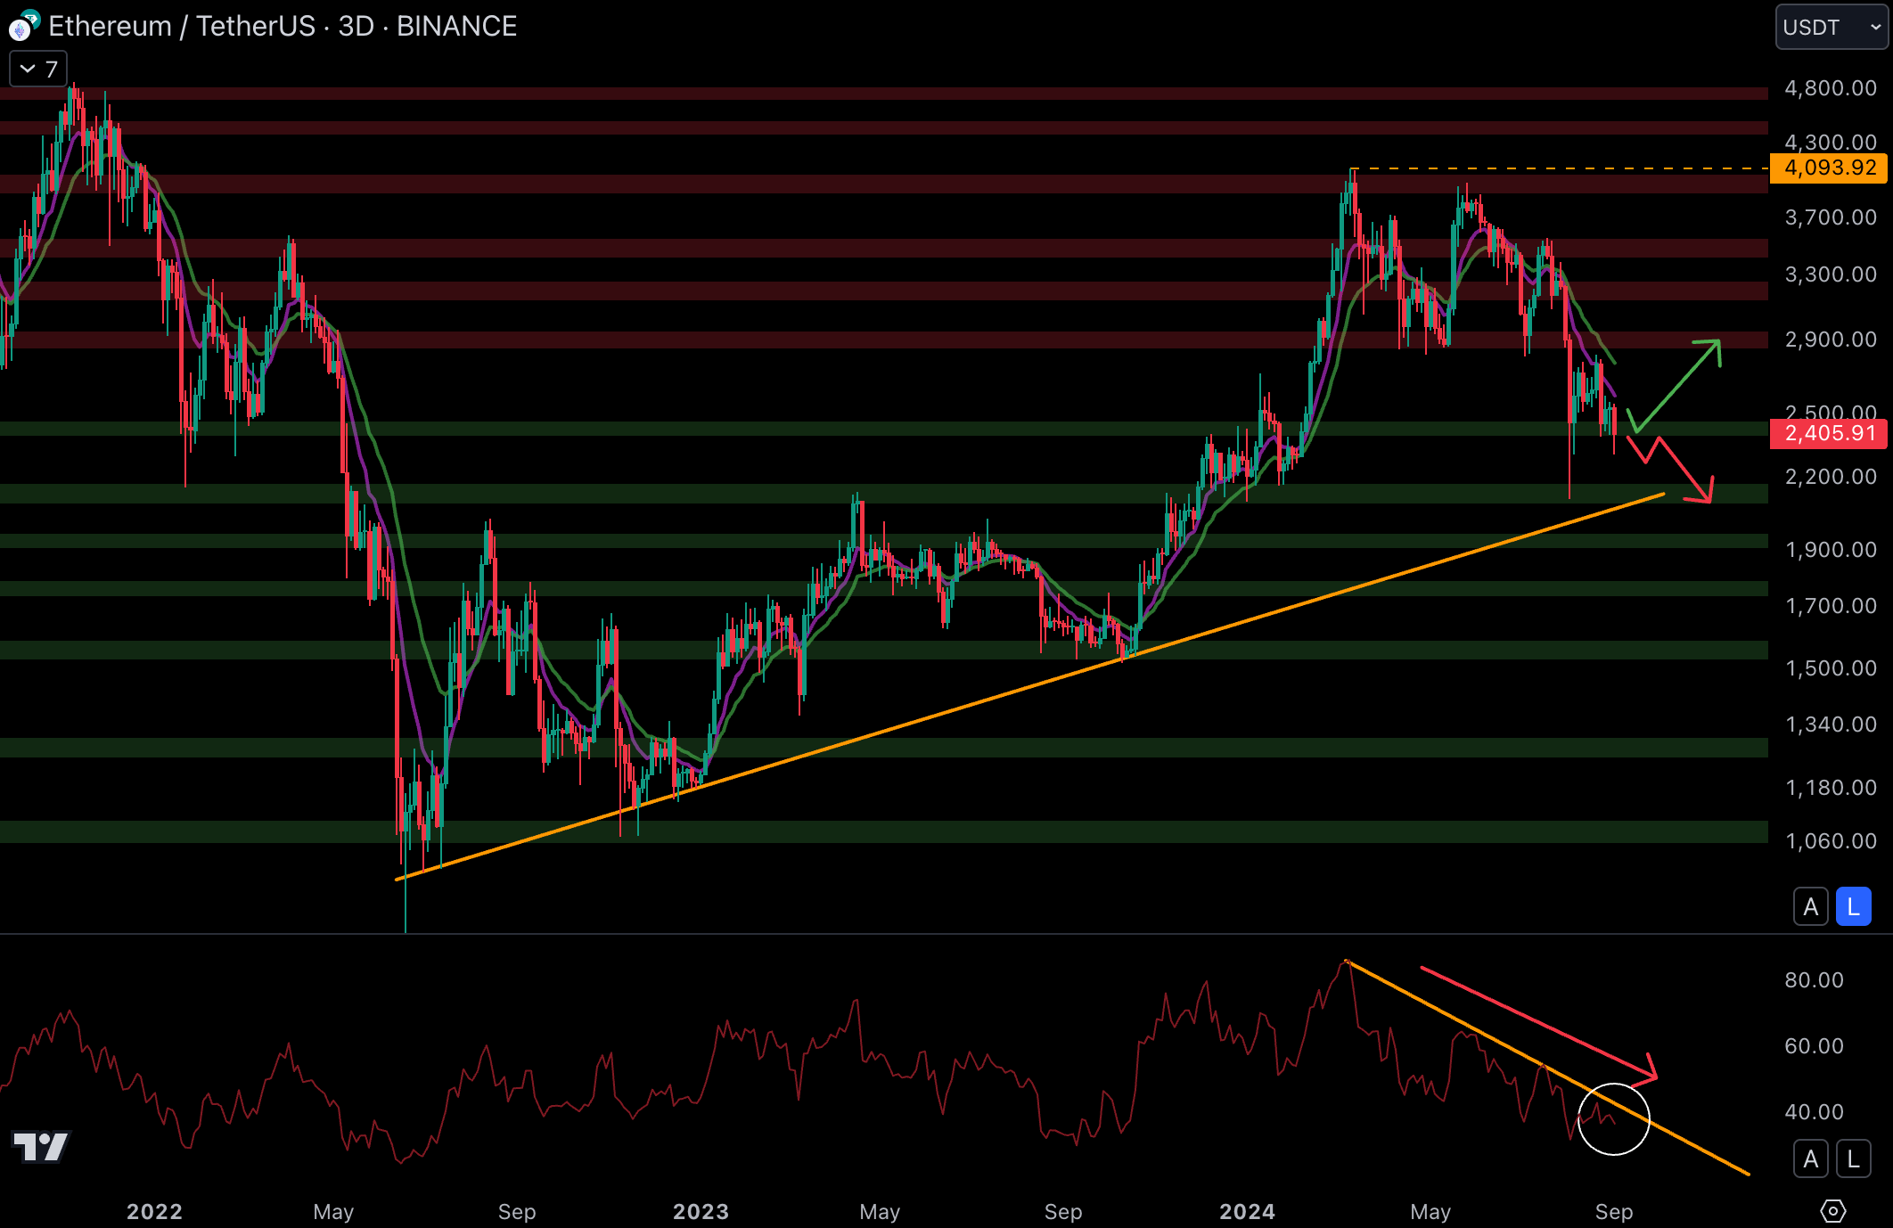The height and width of the screenshot is (1228, 1893).
Task: Expand the collapsed indicators legend showing 7
Action: tap(38, 69)
